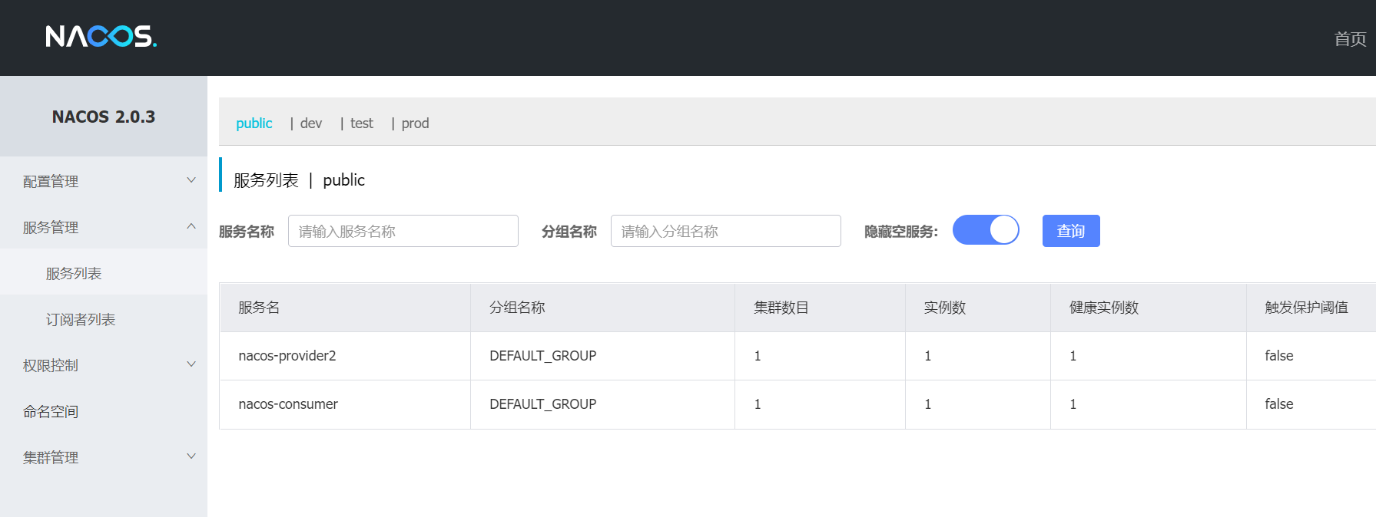Image resolution: width=1376 pixels, height=517 pixels.
Task: Click DEFAULT_GROUP in nacos-consumer row
Action: click(543, 404)
